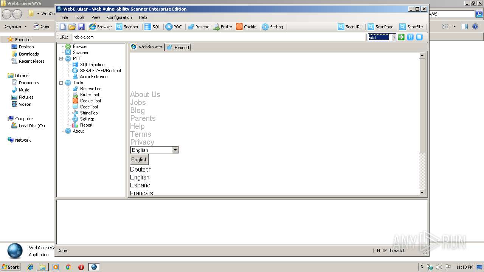Click the New file icon in toolbar
484x272 pixels.
pyautogui.click(x=63, y=27)
